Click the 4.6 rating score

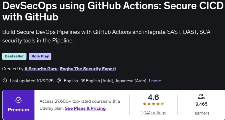pyautogui.click(x=154, y=97)
